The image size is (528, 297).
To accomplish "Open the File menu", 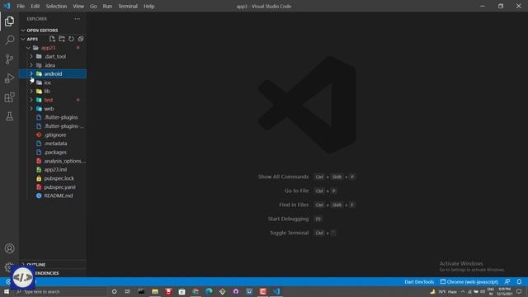I will click(x=21, y=6).
